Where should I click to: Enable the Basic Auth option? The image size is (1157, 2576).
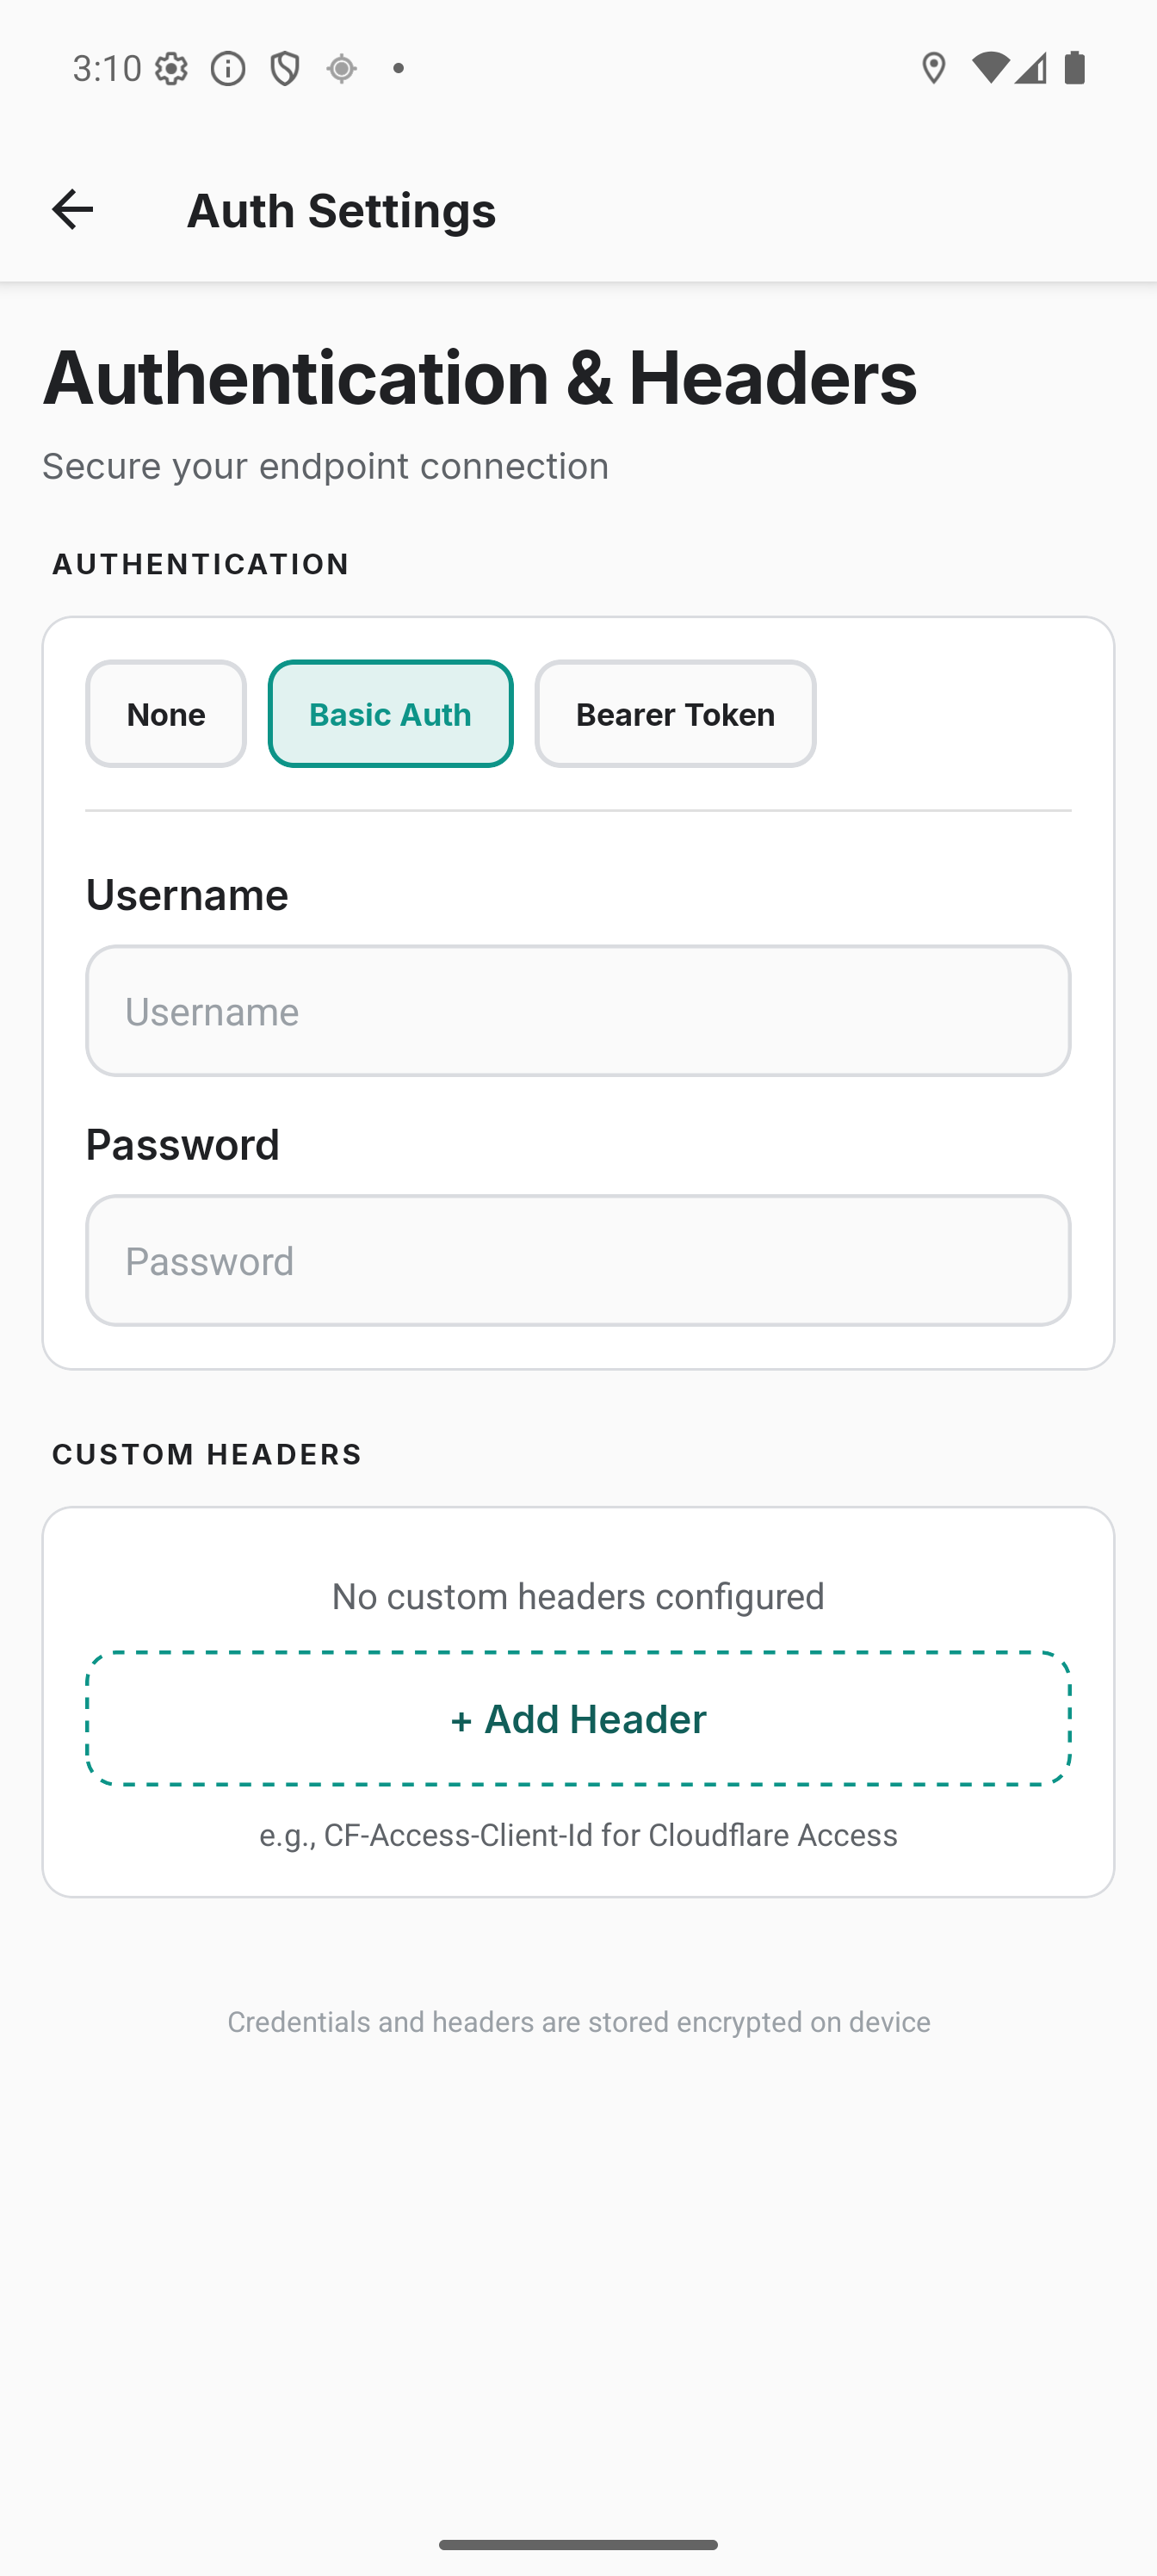tap(390, 714)
